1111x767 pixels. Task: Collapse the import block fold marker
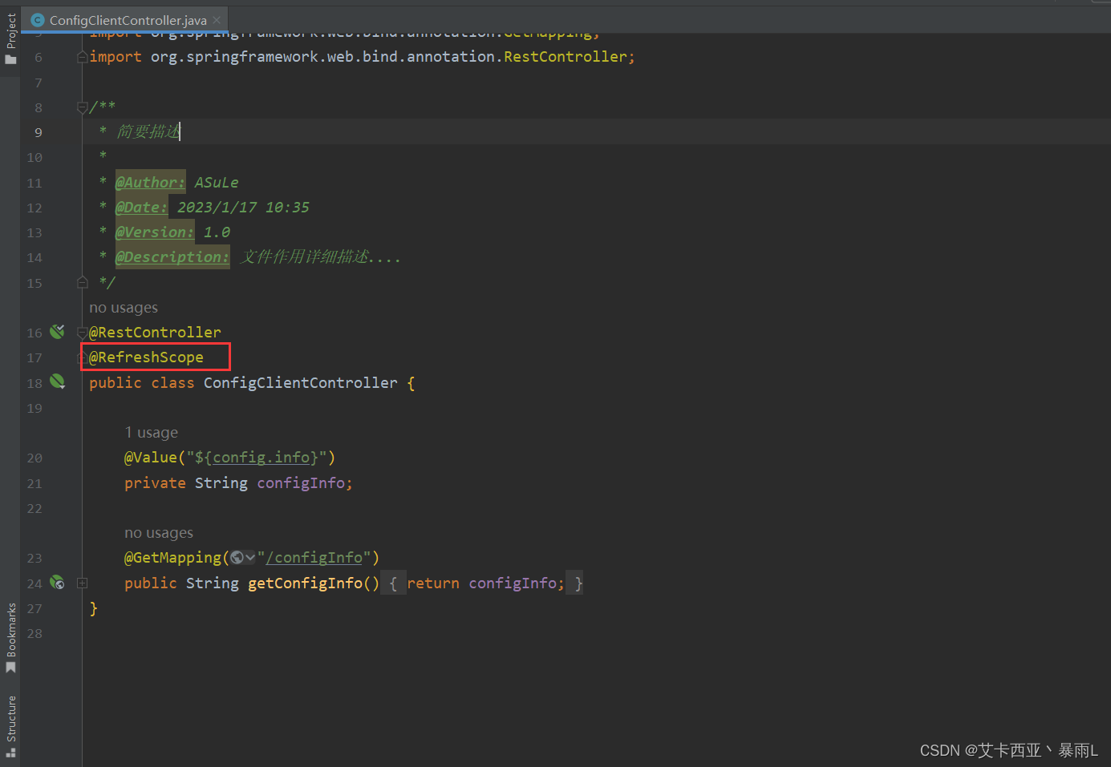pyautogui.click(x=82, y=57)
